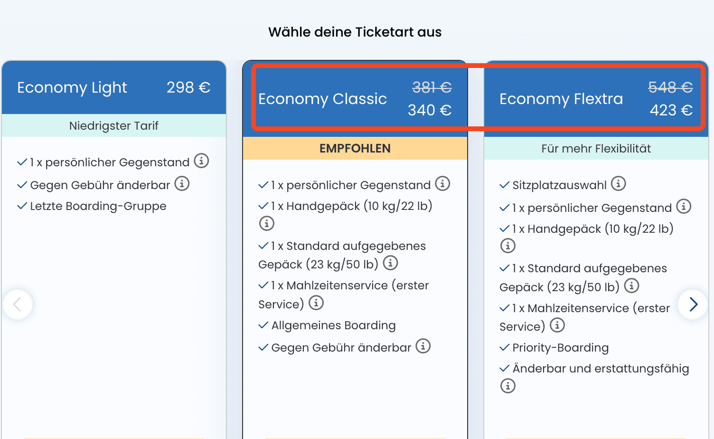Open info icon for Classic persönlicher Gegenstand

[442, 183]
